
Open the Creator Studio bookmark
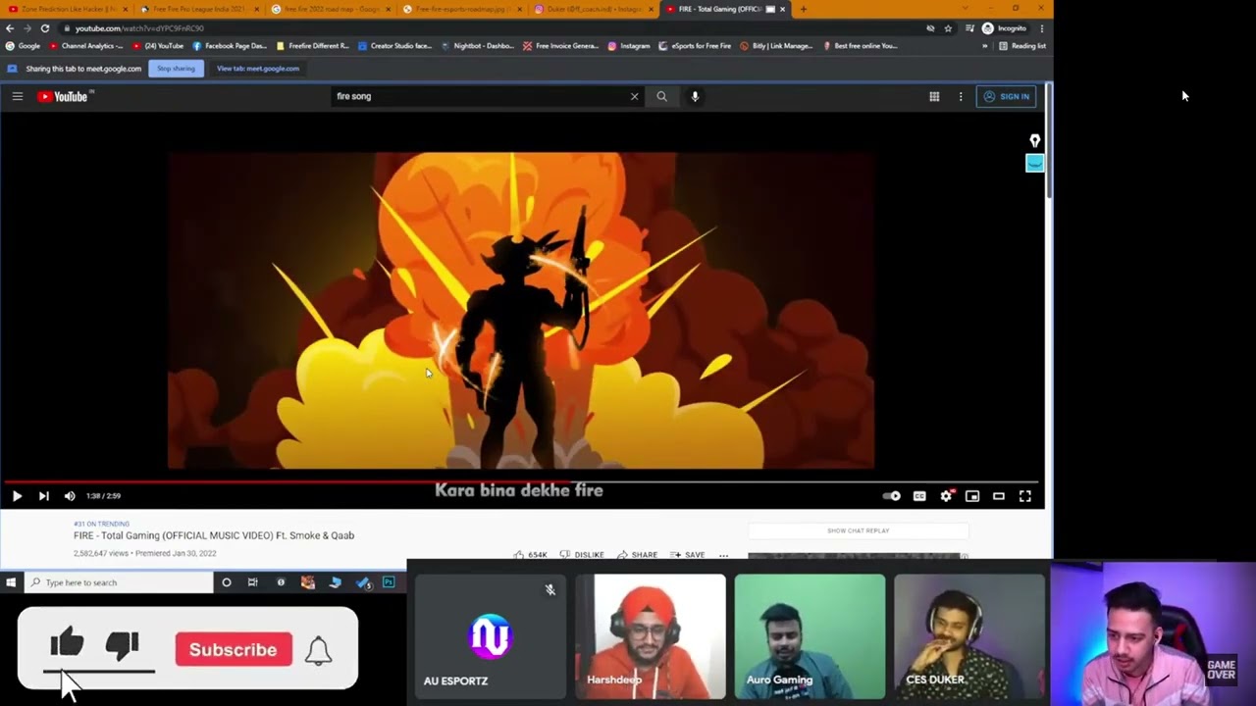pyautogui.click(x=395, y=46)
